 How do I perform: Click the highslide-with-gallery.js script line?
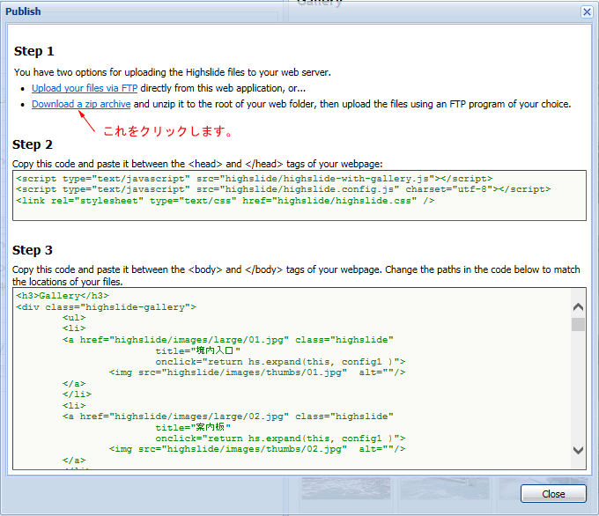click(x=255, y=179)
